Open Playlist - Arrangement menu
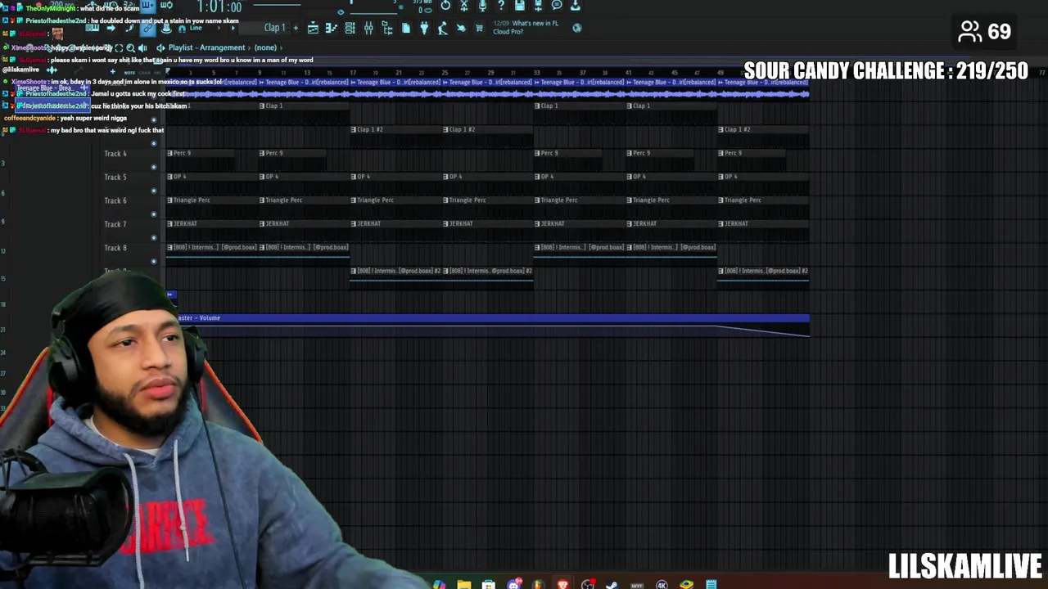 [x=206, y=47]
